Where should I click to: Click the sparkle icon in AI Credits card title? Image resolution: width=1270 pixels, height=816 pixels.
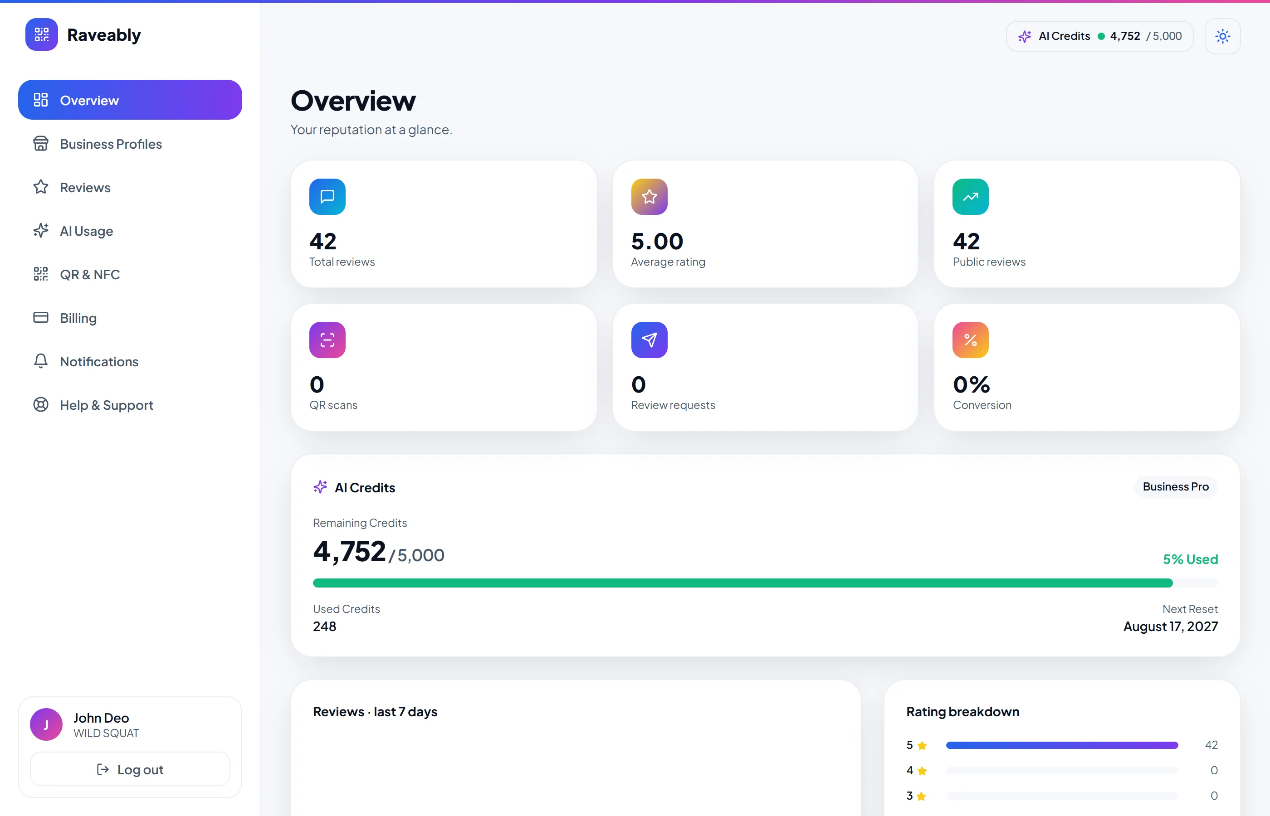point(320,486)
